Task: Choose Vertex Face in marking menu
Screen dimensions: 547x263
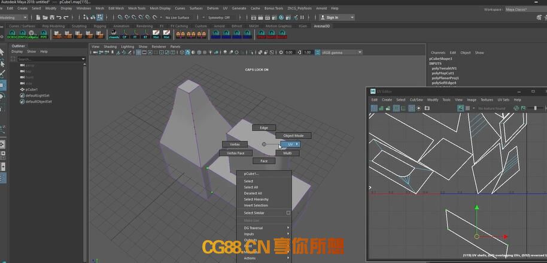Action: [x=235, y=153]
